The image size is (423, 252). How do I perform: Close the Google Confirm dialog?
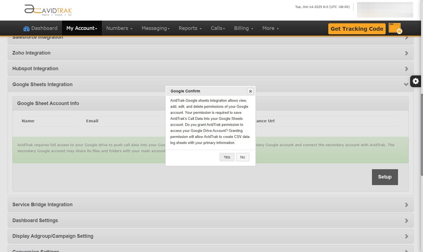pyautogui.click(x=250, y=91)
